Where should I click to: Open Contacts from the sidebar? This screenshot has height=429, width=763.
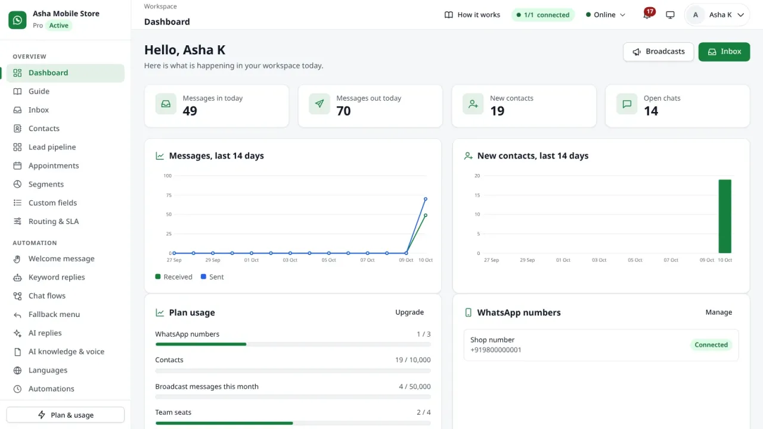66,128
